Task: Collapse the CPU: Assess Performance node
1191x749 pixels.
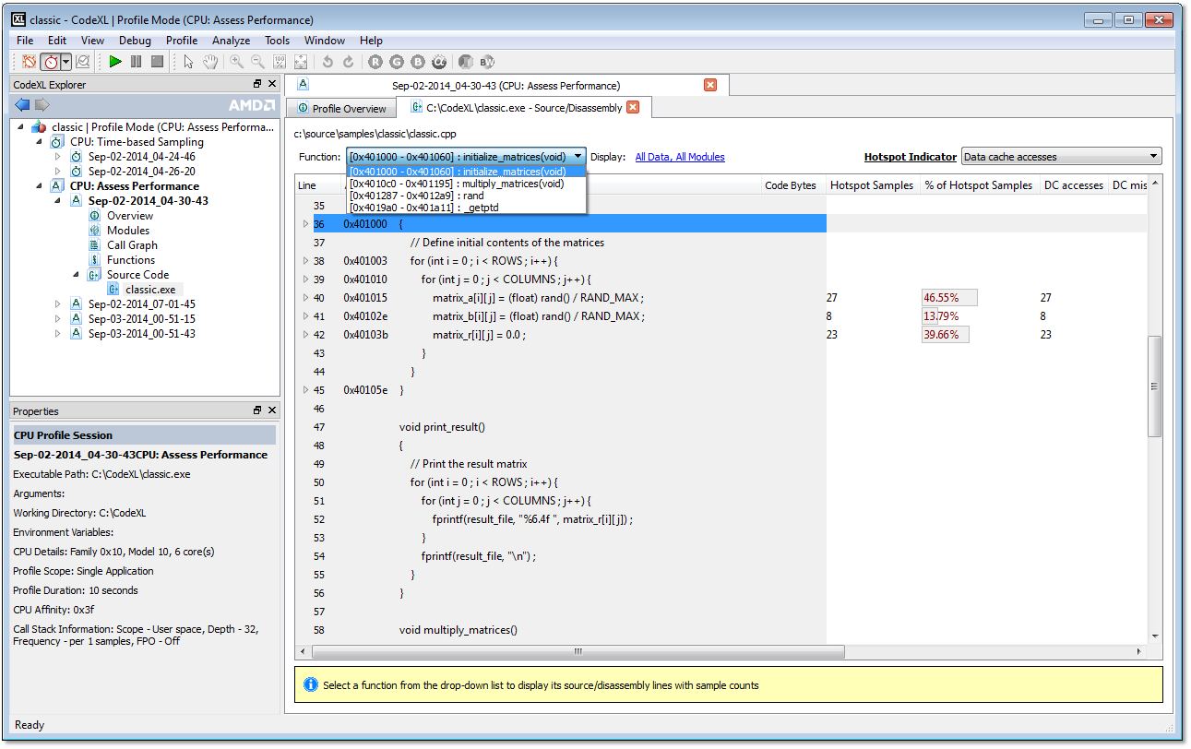Action: (x=39, y=186)
